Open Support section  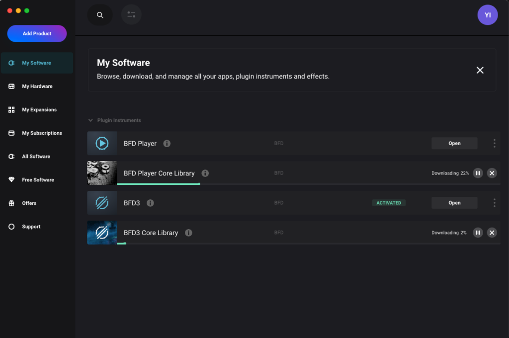click(x=37, y=227)
